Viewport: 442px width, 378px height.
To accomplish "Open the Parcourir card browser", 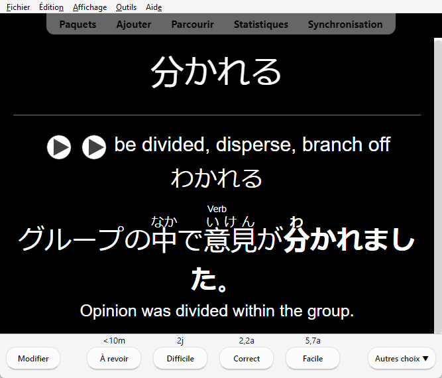I will pos(192,25).
